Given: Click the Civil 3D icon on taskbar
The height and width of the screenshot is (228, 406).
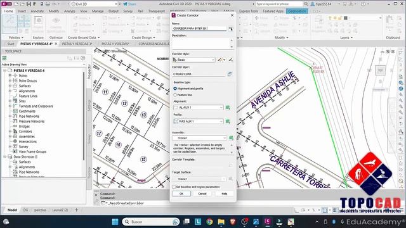Looking at the screenshot, I should (x=268, y=222).
